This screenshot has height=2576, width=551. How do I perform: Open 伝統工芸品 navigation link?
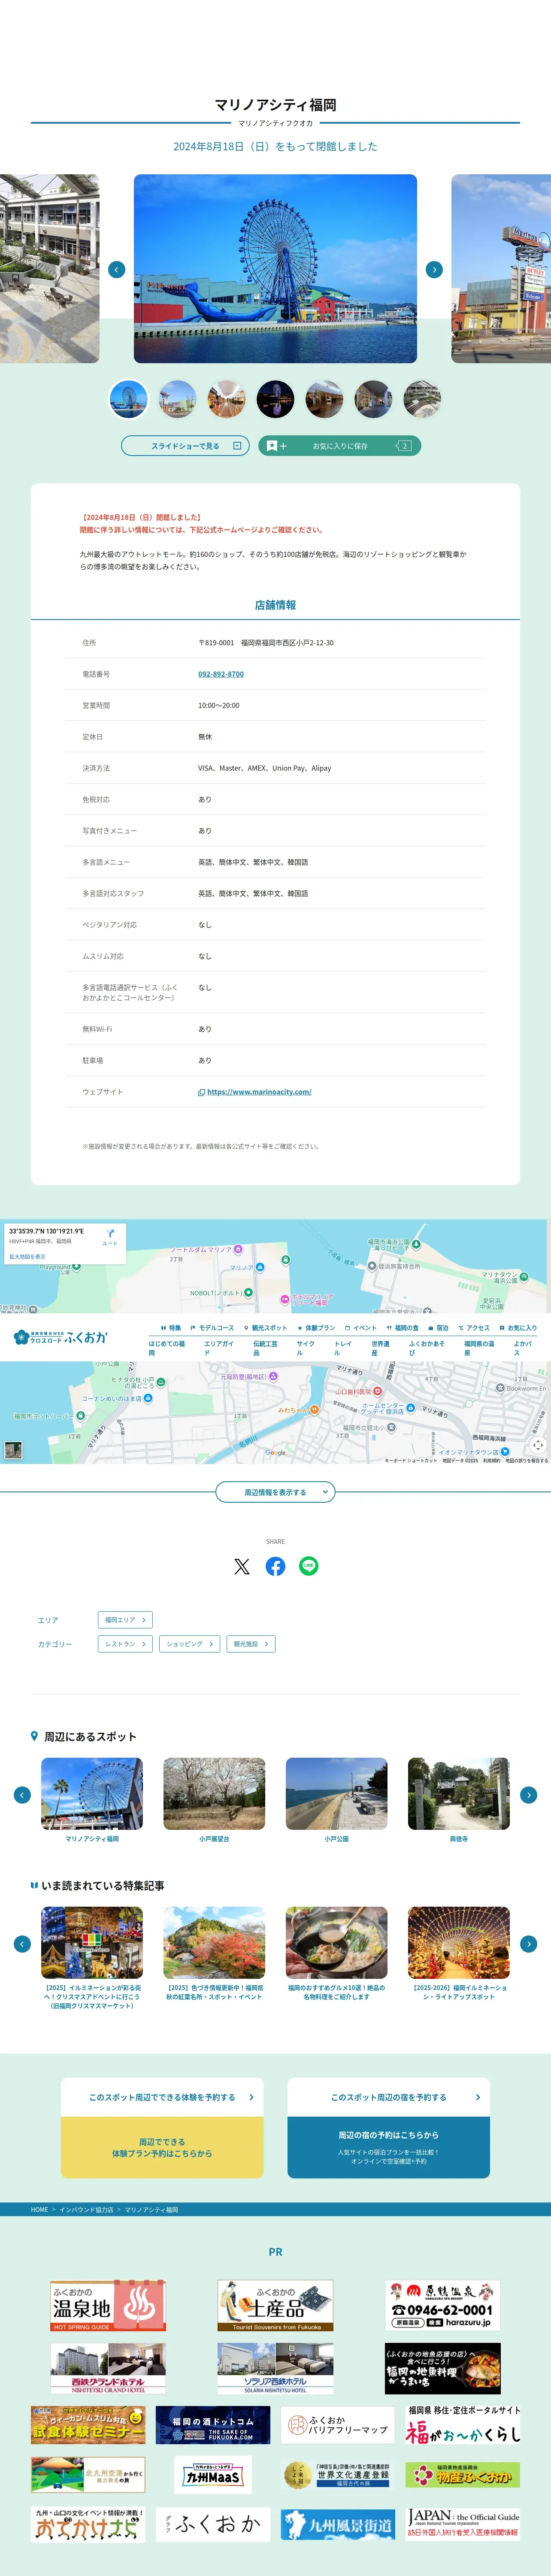[266, 1348]
